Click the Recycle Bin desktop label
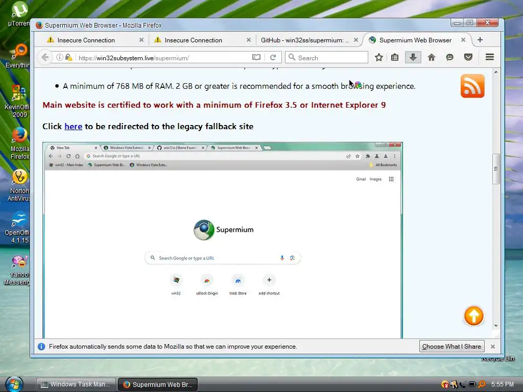 click(498, 358)
